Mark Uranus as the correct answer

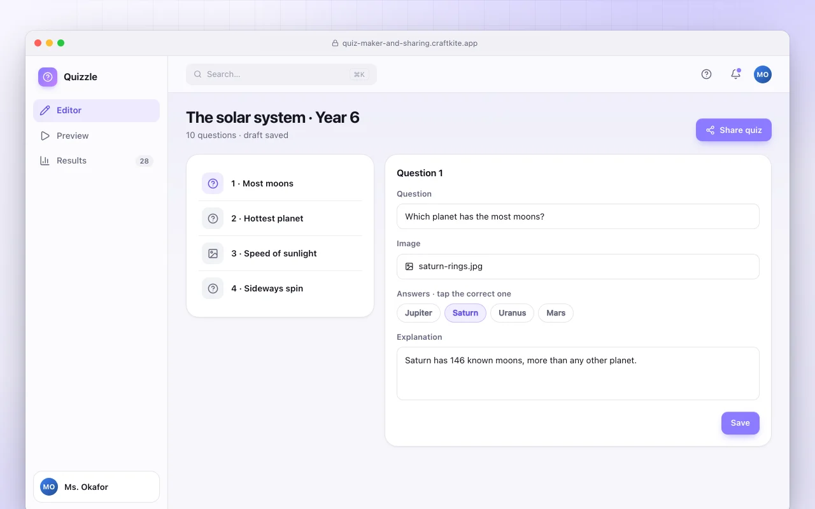click(x=513, y=313)
